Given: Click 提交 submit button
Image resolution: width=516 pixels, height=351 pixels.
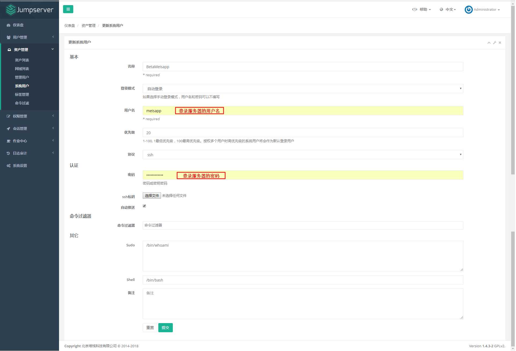Looking at the screenshot, I should click(165, 327).
